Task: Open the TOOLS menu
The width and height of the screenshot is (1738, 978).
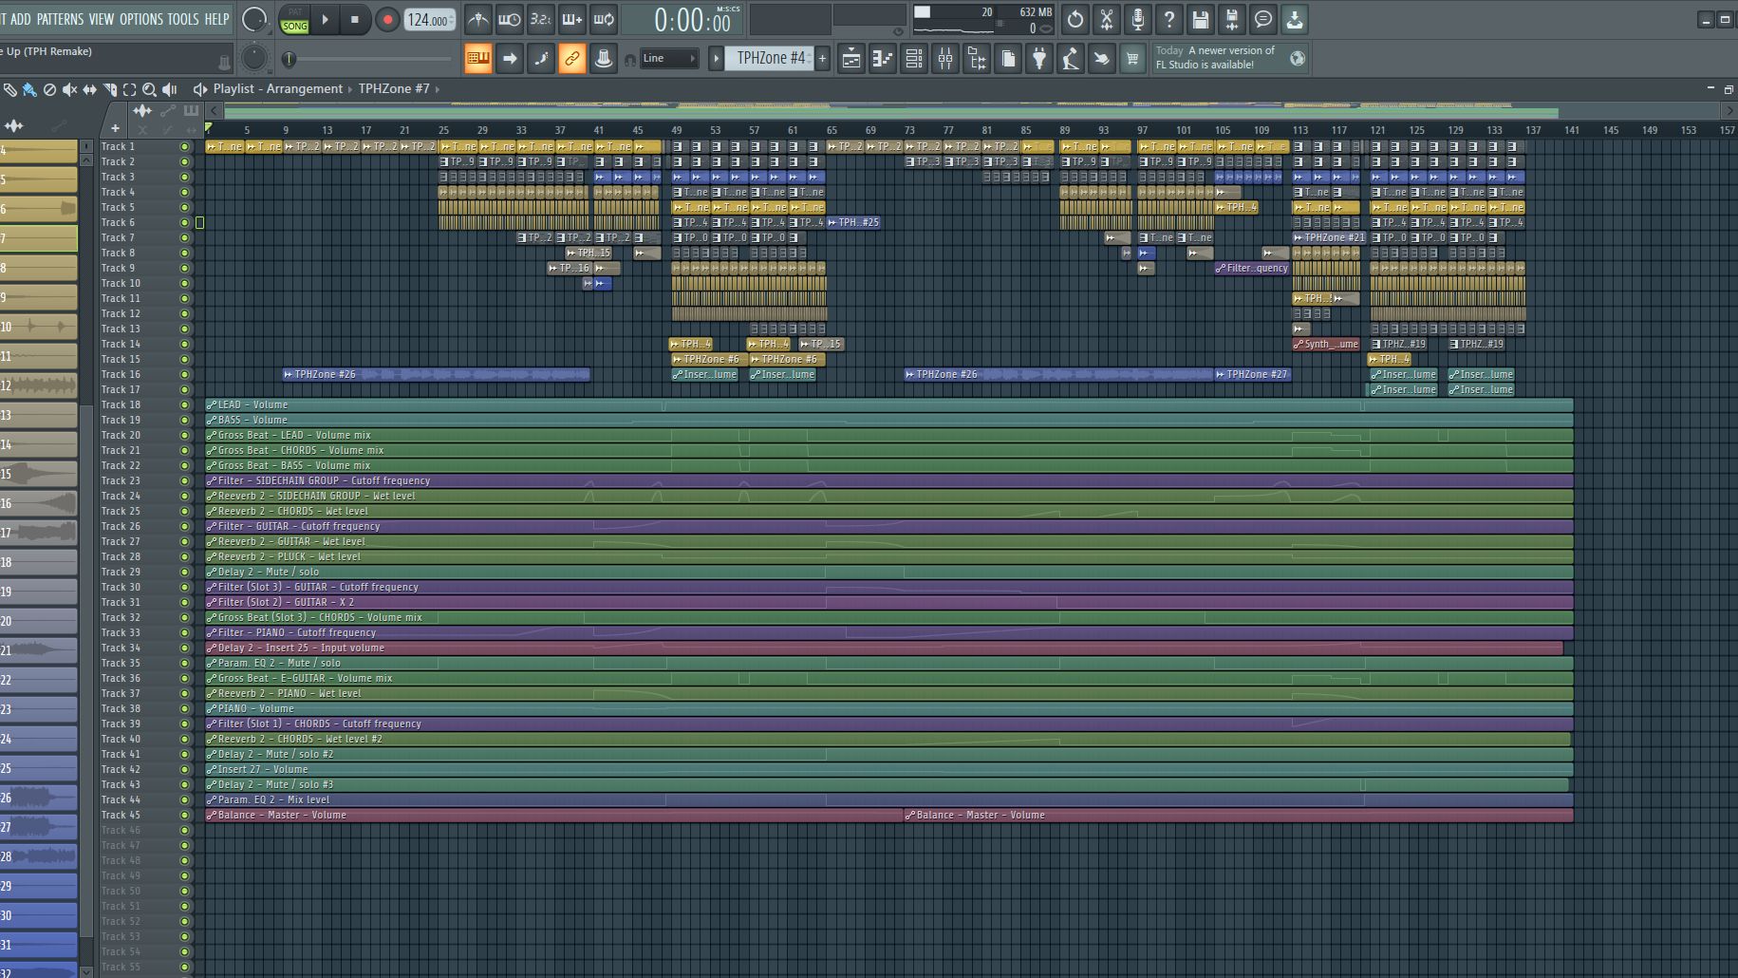Action: (183, 19)
